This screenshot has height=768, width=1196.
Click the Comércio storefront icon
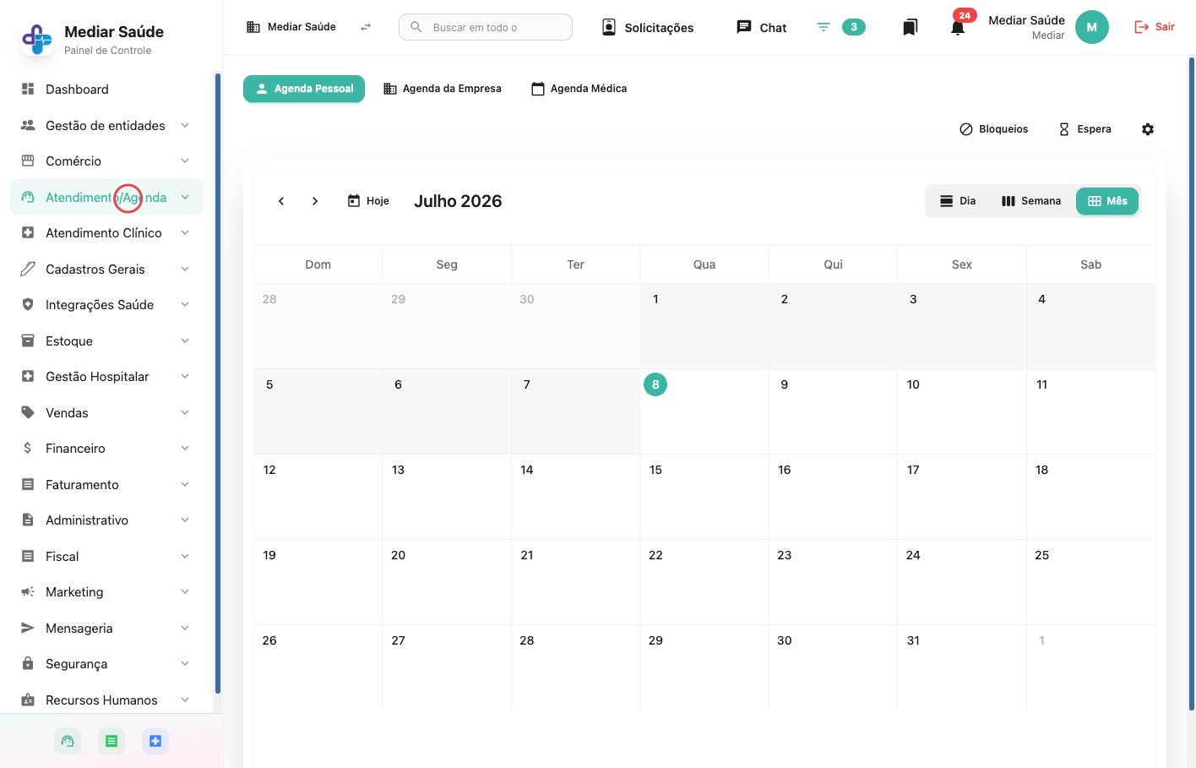click(x=28, y=161)
